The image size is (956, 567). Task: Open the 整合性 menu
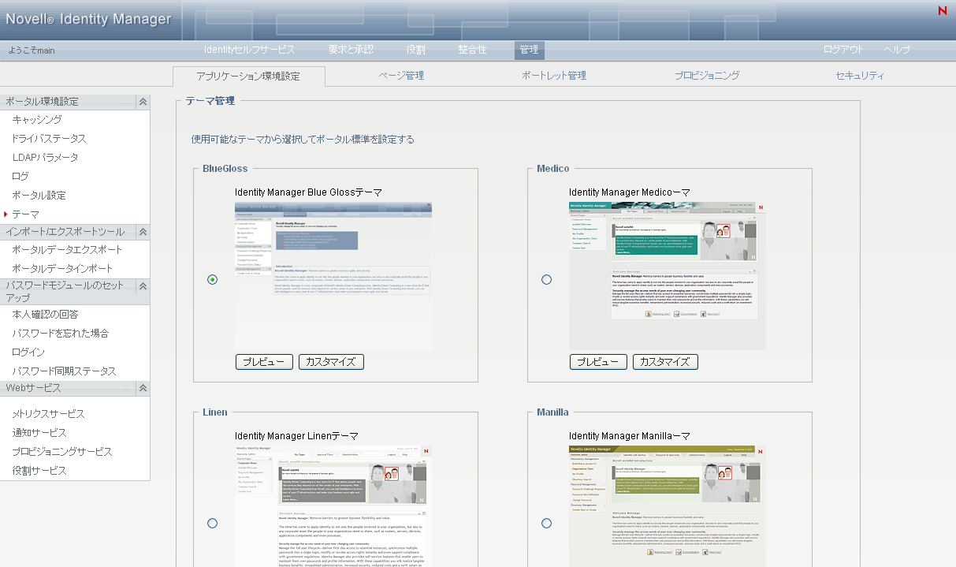[x=472, y=50]
